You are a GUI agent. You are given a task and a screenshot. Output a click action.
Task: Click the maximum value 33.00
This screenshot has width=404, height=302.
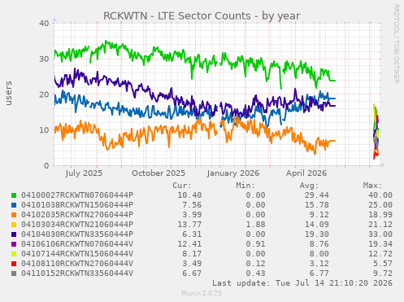(x=380, y=234)
